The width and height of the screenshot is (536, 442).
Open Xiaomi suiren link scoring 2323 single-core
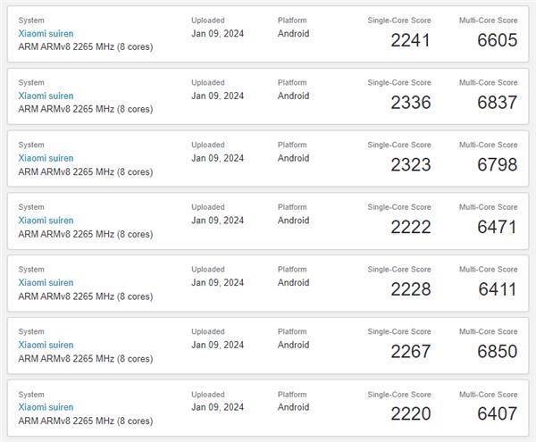tap(46, 158)
